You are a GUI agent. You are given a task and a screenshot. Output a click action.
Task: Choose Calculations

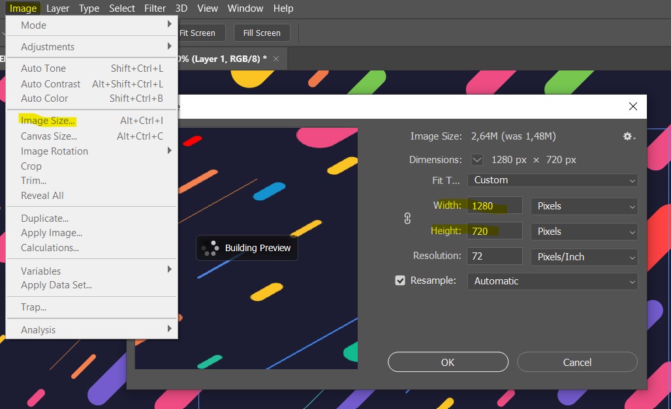91,248
